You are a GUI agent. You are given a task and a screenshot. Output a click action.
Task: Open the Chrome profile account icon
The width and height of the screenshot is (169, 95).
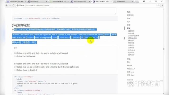tap(144, 1)
